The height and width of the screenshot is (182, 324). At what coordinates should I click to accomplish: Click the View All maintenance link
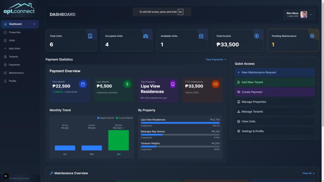coord(308,173)
